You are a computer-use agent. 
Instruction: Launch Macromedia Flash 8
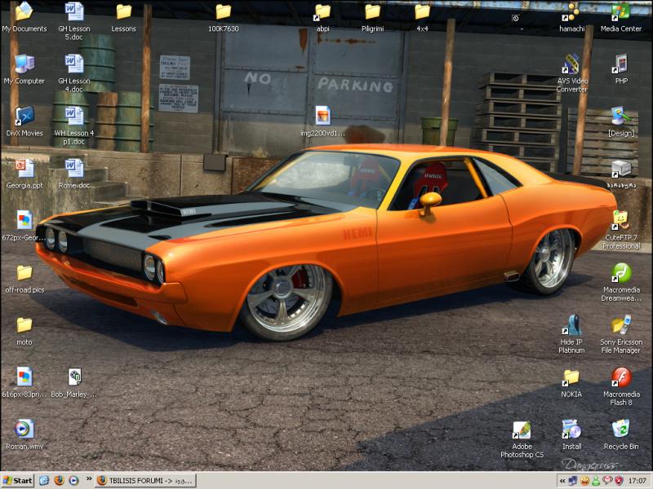point(621,387)
